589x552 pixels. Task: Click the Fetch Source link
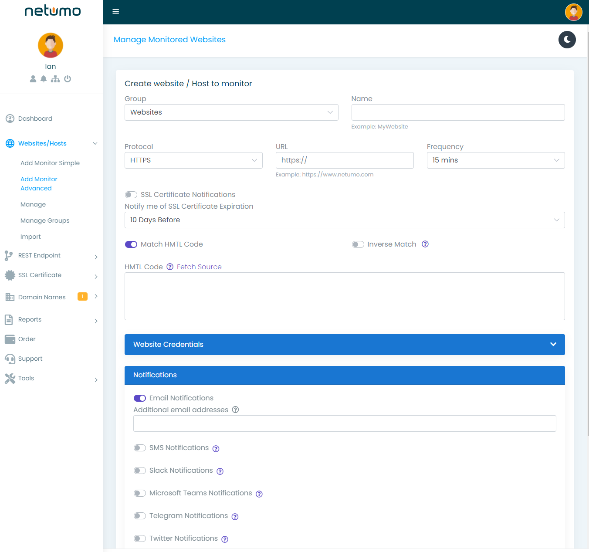coord(199,267)
